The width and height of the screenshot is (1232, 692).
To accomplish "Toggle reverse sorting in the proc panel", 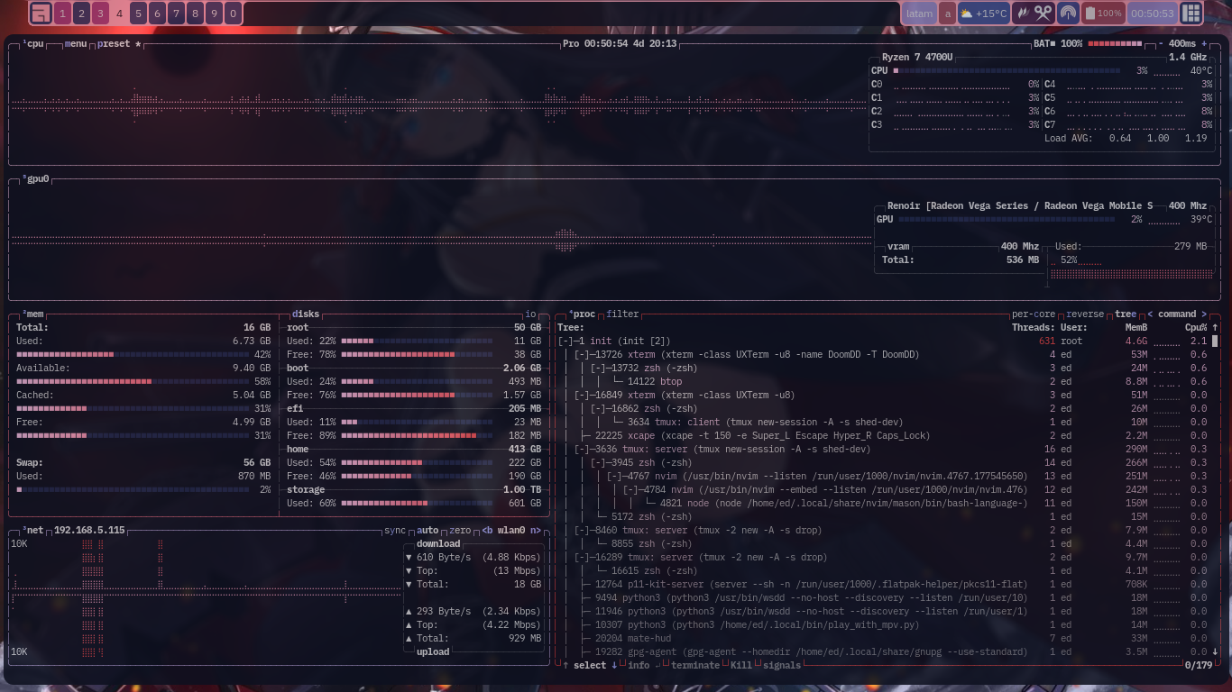I will click(1085, 314).
